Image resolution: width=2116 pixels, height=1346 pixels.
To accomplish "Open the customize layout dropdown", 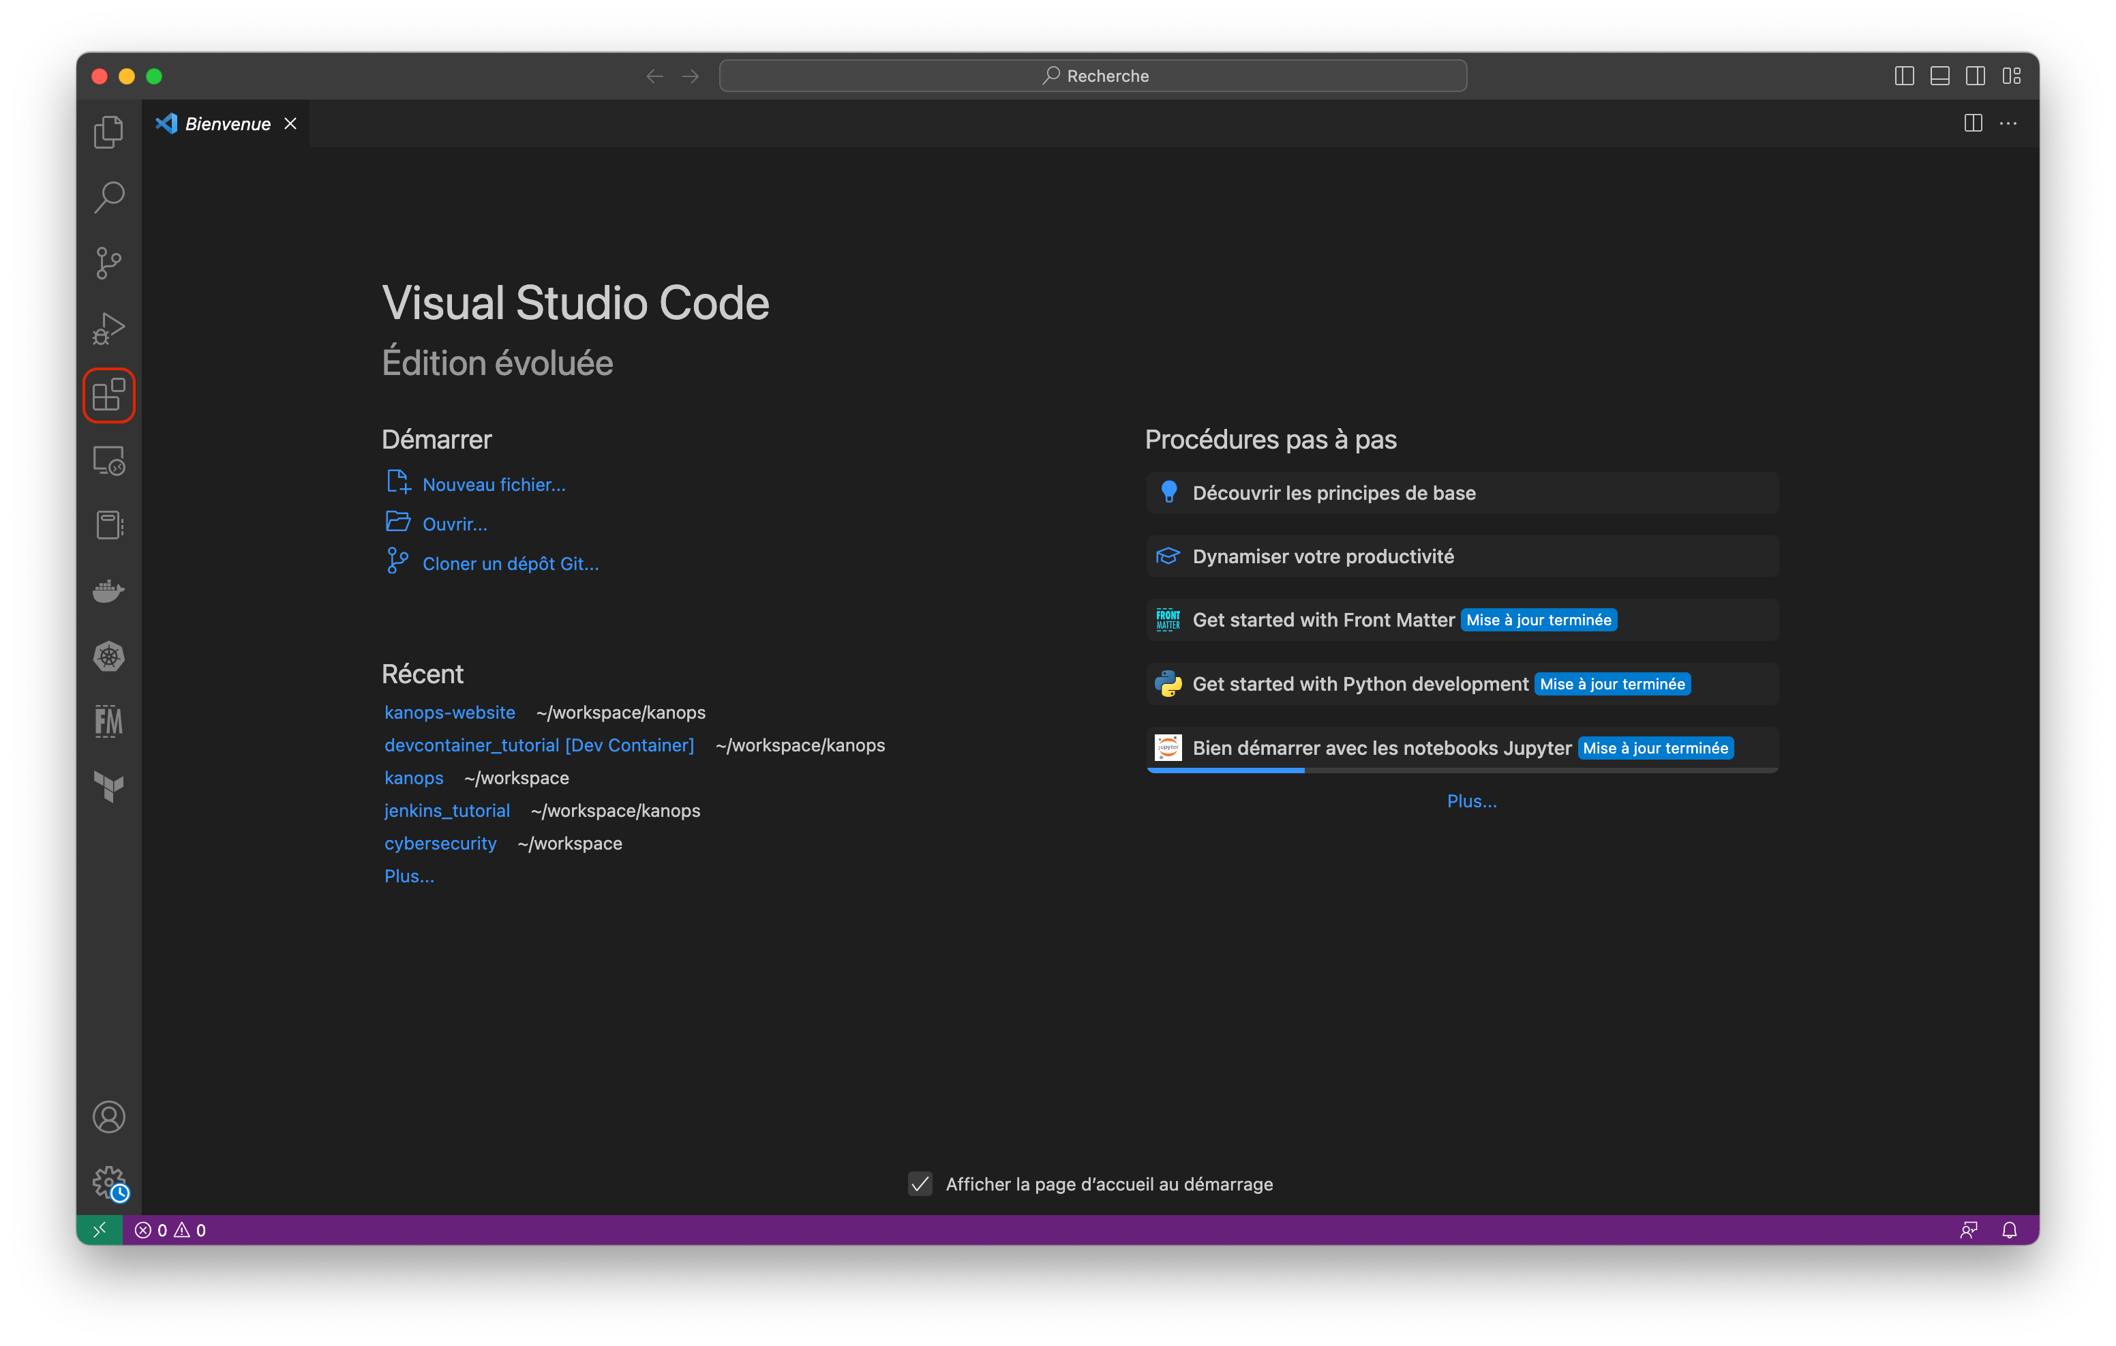I will click(2012, 76).
